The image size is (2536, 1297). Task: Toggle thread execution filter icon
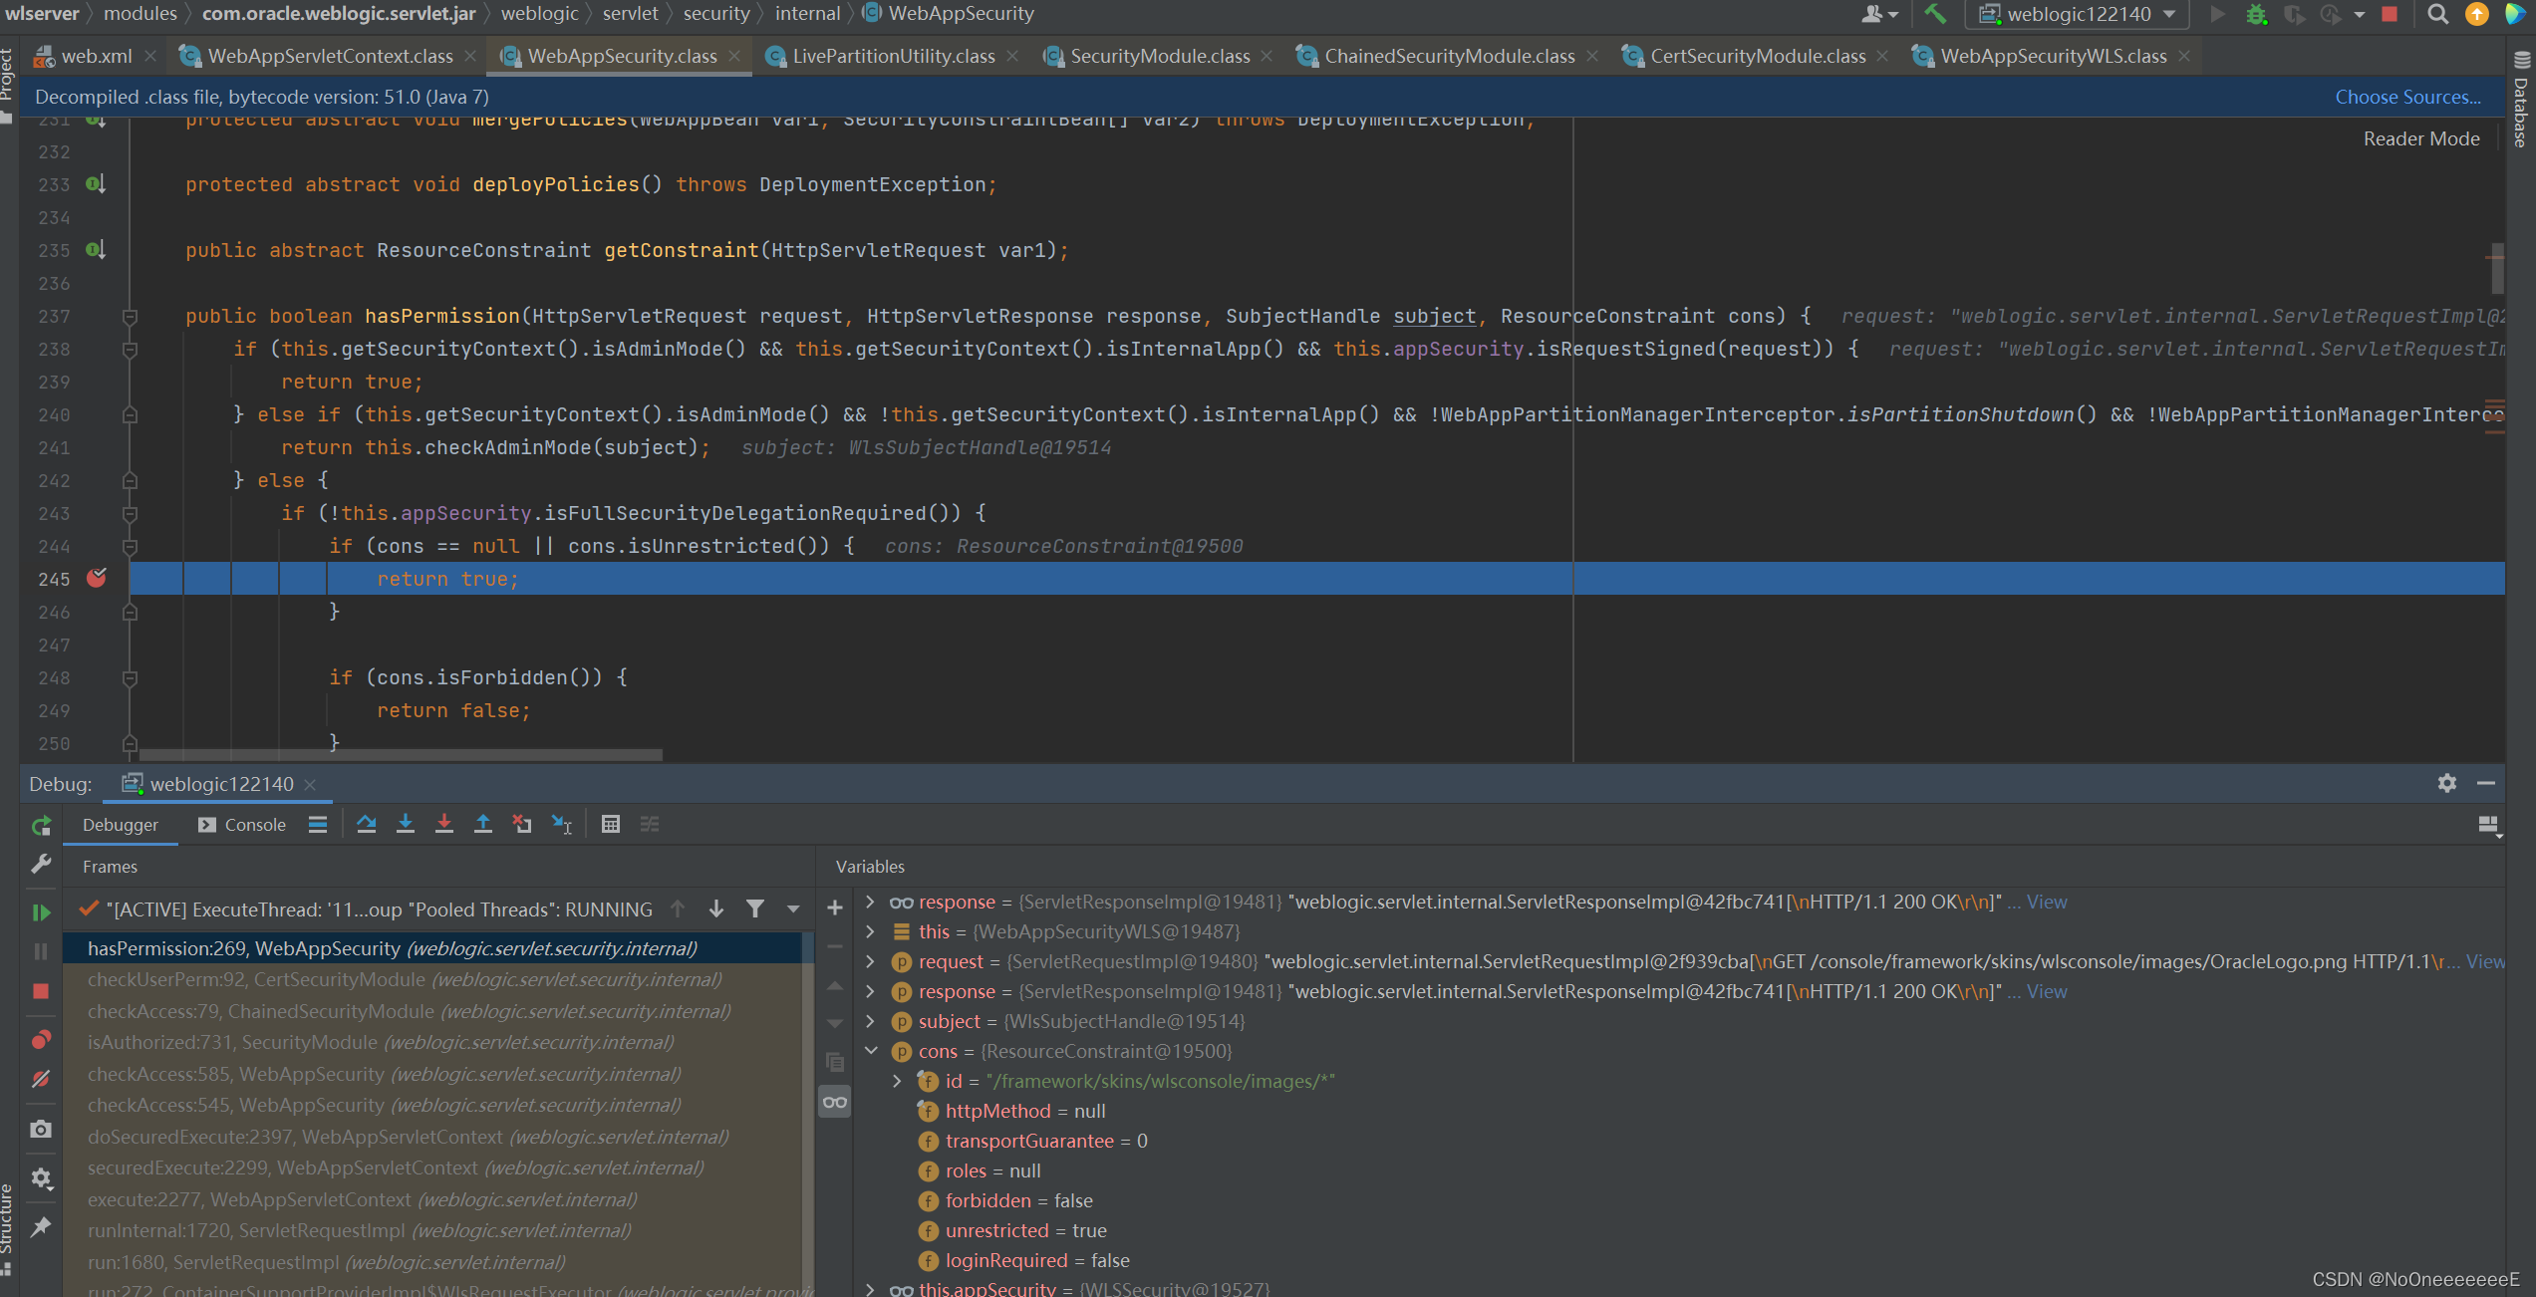[754, 908]
